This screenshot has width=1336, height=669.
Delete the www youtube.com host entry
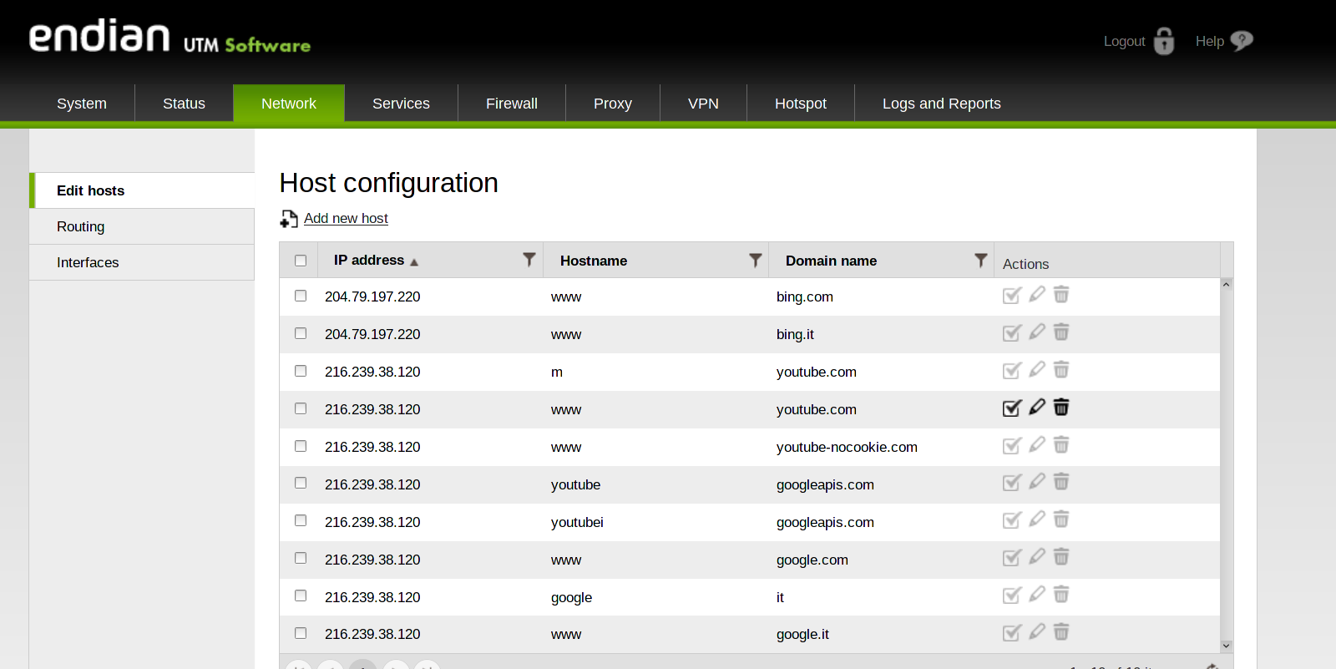1061,407
